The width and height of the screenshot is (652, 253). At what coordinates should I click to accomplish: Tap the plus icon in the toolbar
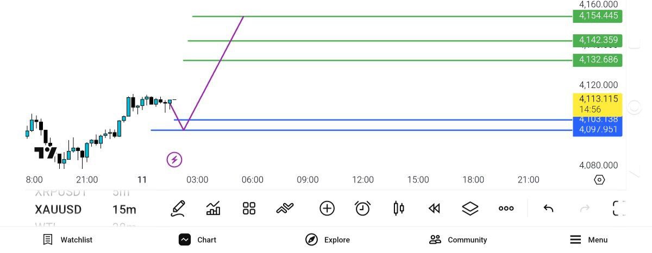(327, 208)
